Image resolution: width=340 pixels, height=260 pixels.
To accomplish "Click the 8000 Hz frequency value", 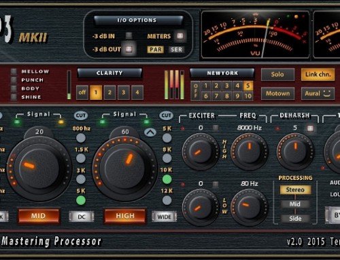I will click(x=250, y=128).
